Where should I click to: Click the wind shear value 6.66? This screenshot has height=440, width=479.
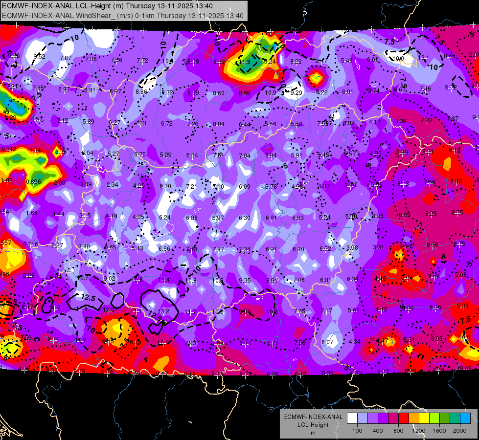tap(164, 248)
